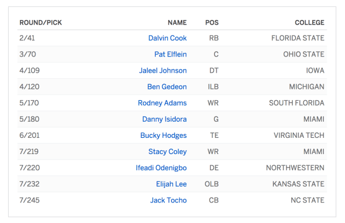345x223 pixels.
Task: Click the ROUND/PICK column header
Action: tap(40, 23)
